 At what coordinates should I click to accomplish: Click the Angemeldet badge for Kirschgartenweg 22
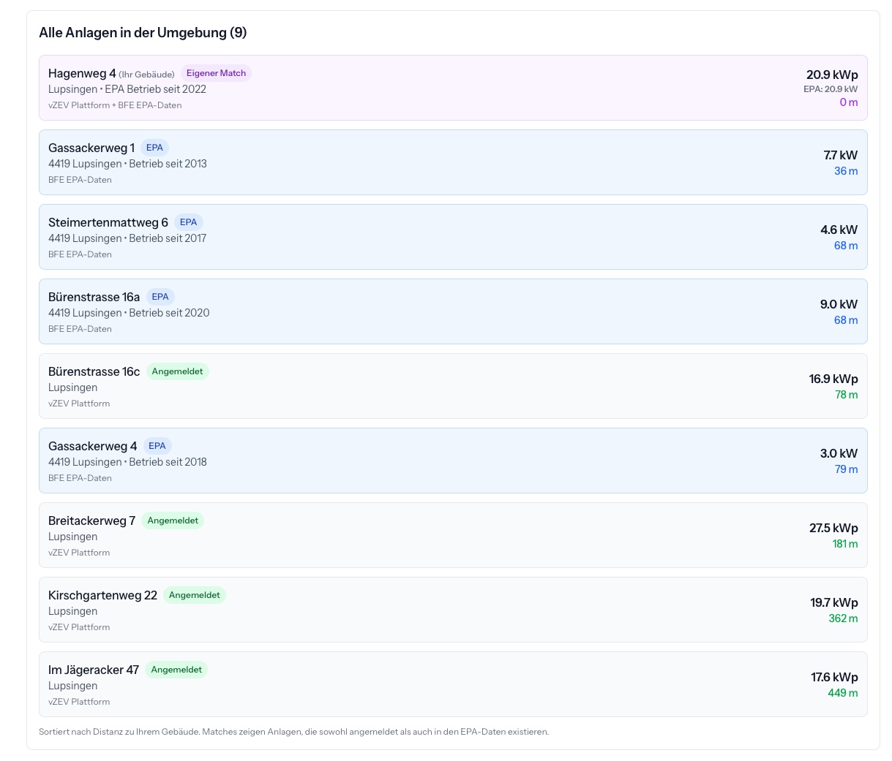pos(194,595)
